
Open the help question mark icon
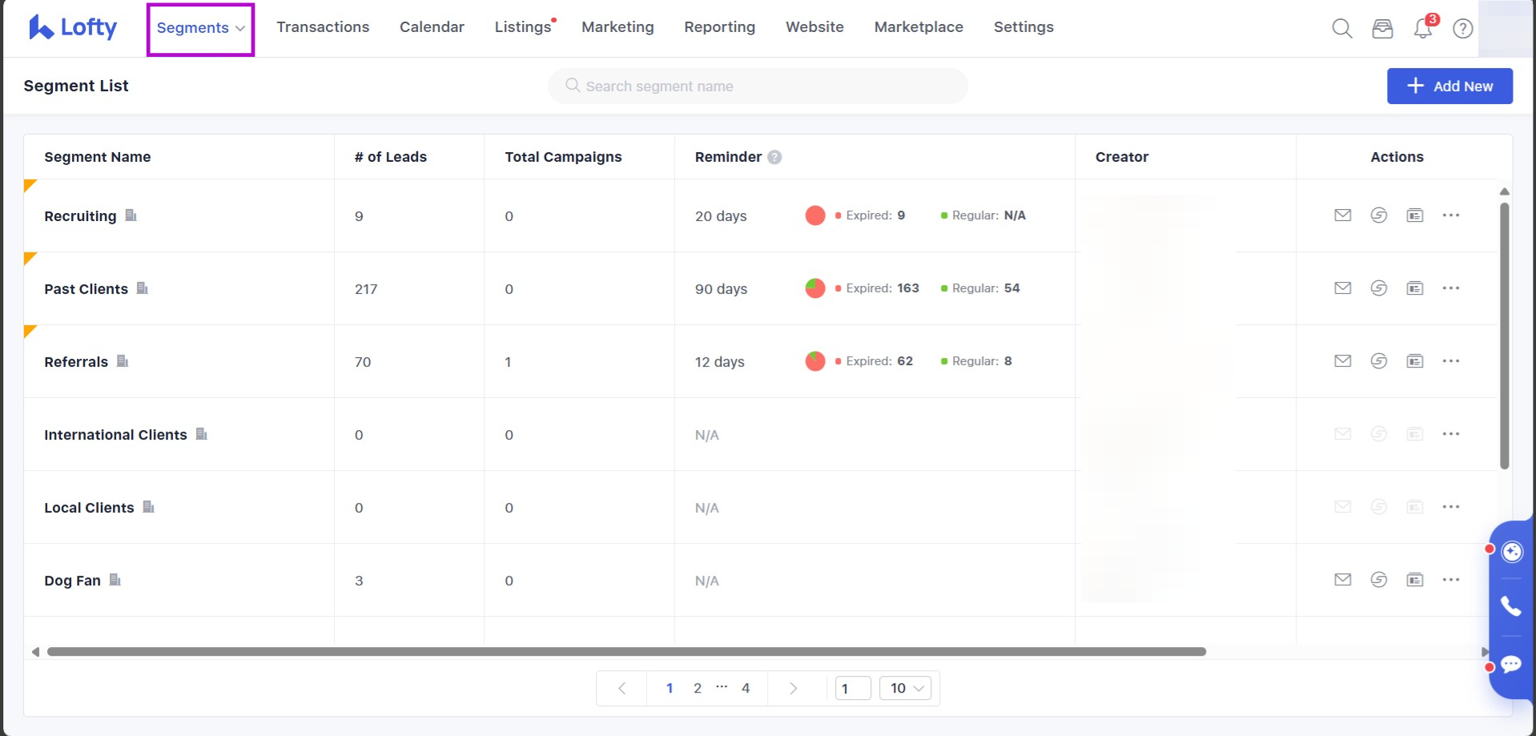point(1462,29)
